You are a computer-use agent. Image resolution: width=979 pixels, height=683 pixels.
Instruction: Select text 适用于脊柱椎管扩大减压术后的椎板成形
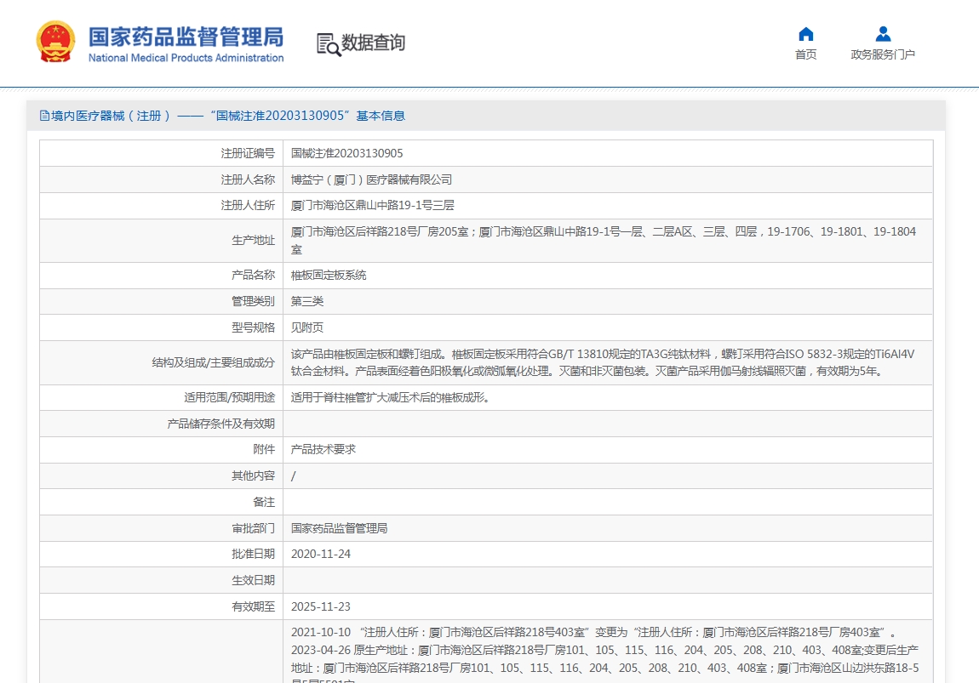click(390, 397)
